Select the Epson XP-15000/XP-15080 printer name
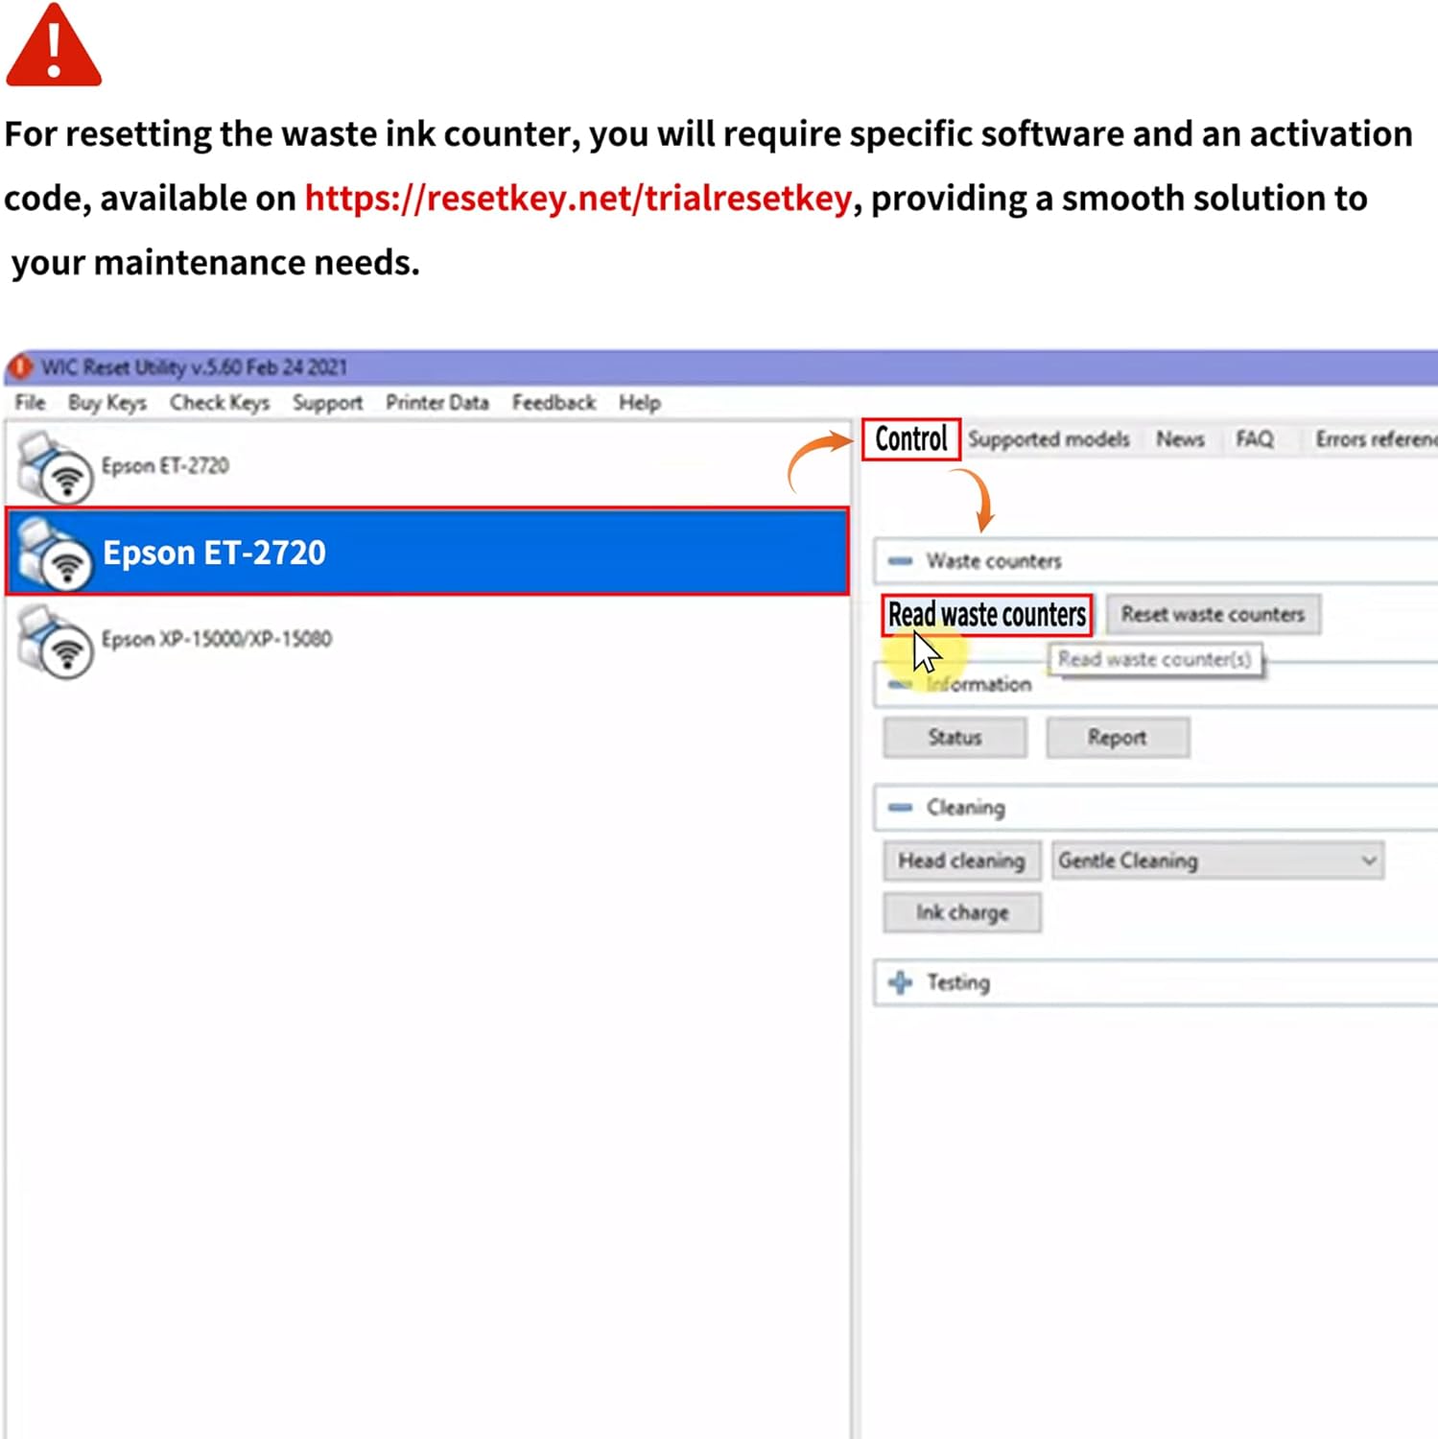This screenshot has height=1439, width=1438. (x=217, y=639)
